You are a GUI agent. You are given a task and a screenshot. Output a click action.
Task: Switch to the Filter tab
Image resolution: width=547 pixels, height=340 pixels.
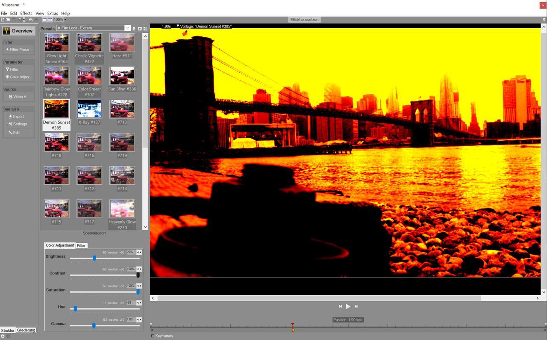pos(81,246)
